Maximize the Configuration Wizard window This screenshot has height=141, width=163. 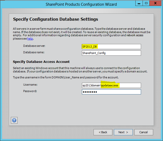coord(146,3)
